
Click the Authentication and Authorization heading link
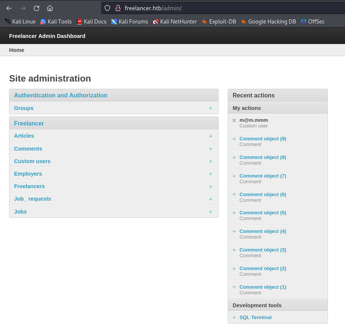point(61,96)
